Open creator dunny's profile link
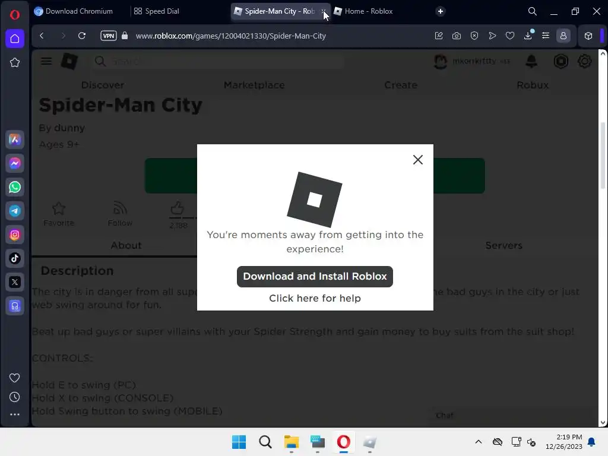This screenshot has height=456, width=608. (69, 128)
